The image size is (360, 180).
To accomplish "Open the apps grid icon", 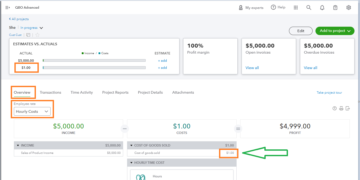I will tap(296, 8).
